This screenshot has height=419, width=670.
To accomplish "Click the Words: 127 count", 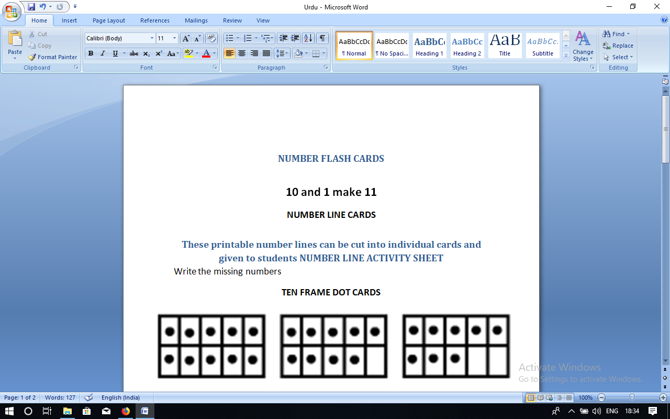I will tap(61, 398).
